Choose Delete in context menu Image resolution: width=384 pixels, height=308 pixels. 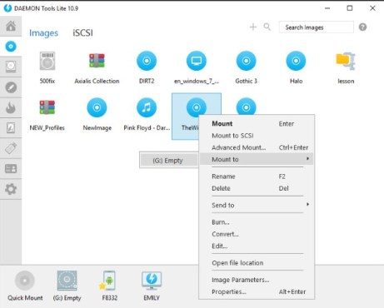point(257,188)
